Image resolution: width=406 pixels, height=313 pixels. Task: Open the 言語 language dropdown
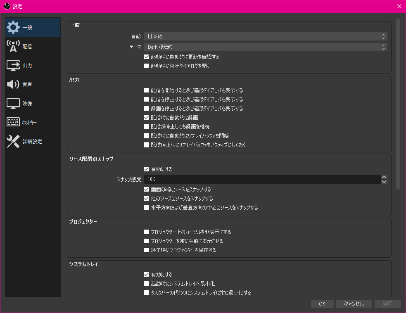click(264, 36)
